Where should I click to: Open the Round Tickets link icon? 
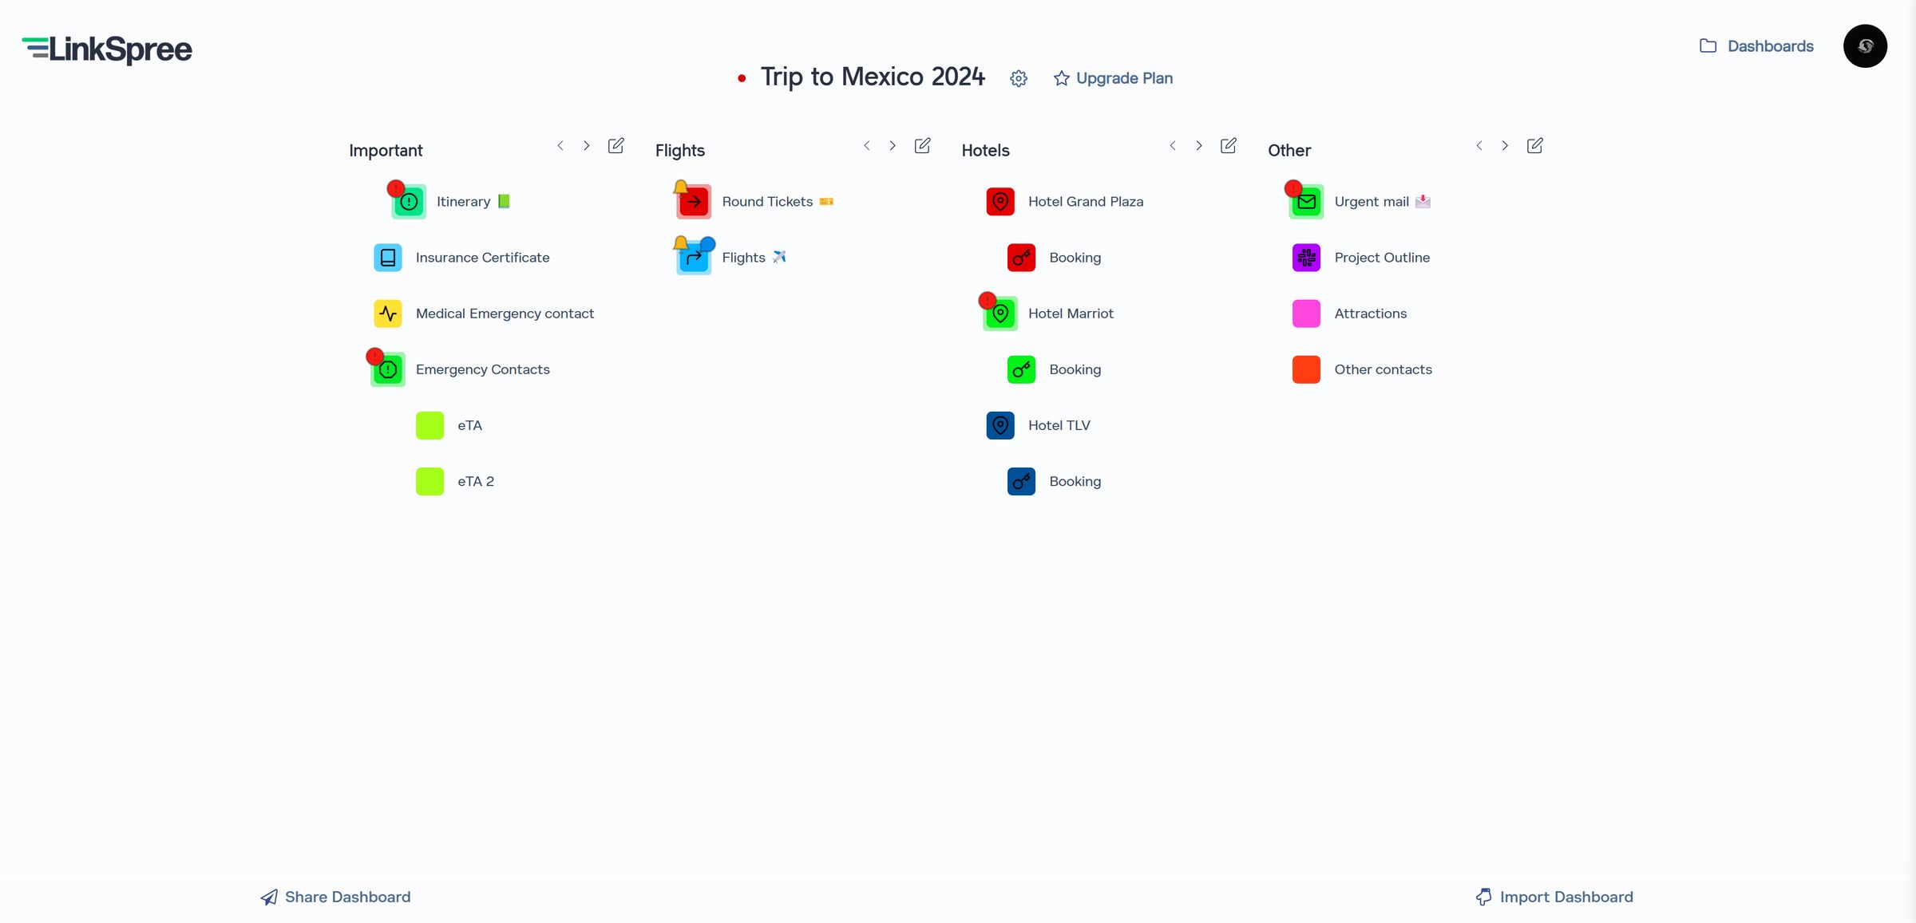point(693,201)
